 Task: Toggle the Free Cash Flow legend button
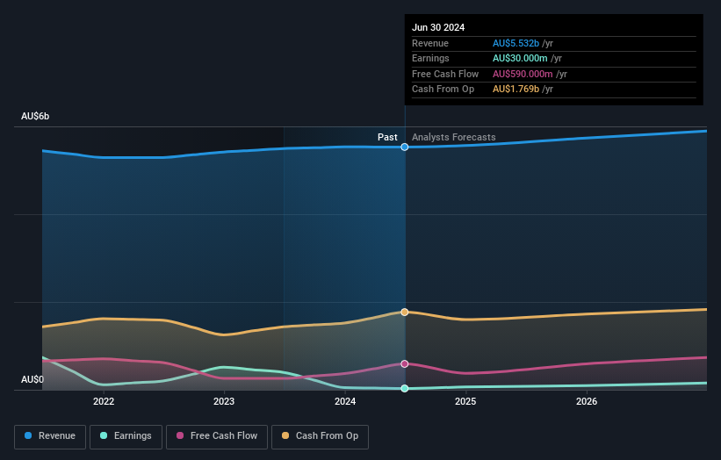click(x=217, y=436)
